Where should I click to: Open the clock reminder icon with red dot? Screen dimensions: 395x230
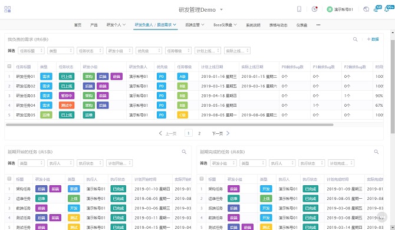[314, 9]
